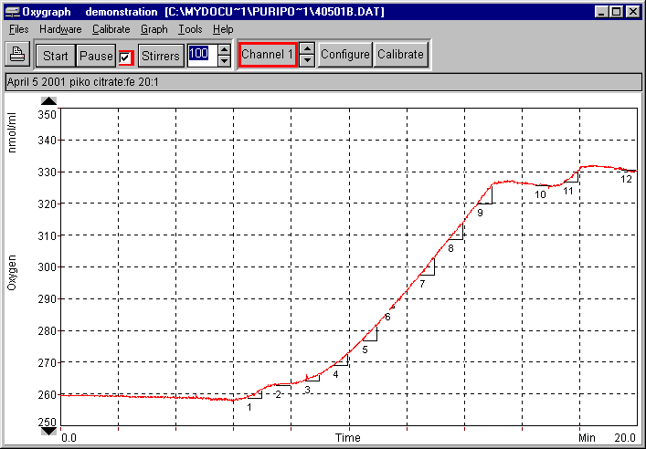Select rate marker 2 on the trace
This screenshot has width=646, height=449.
[278, 394]
